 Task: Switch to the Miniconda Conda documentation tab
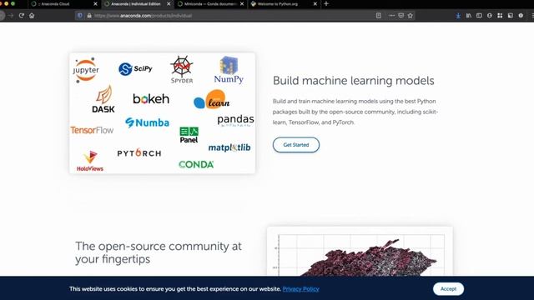(210, 4)
